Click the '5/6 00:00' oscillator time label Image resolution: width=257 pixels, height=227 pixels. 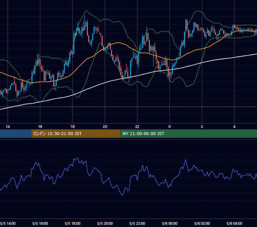click(x=170, y=223)
